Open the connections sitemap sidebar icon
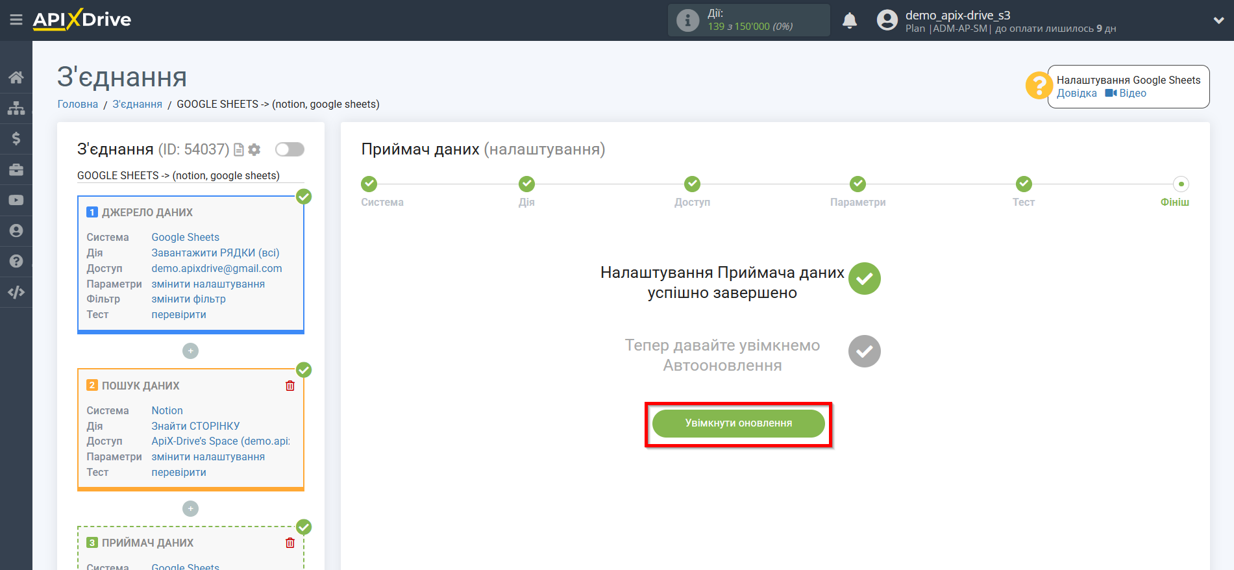1234x570 pixels. pyautogui.click(x=16, y=108)
